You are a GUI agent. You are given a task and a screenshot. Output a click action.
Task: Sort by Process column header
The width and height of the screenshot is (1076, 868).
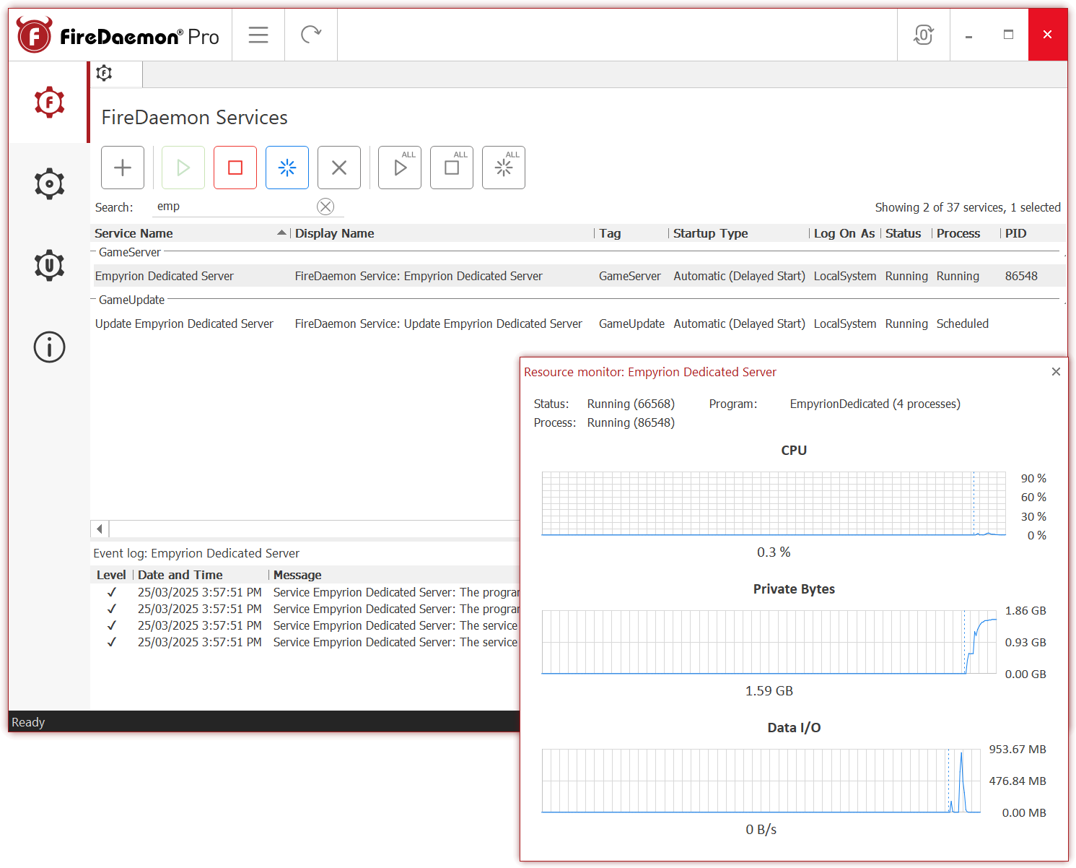pyautogui.click(x=965, y=233)
